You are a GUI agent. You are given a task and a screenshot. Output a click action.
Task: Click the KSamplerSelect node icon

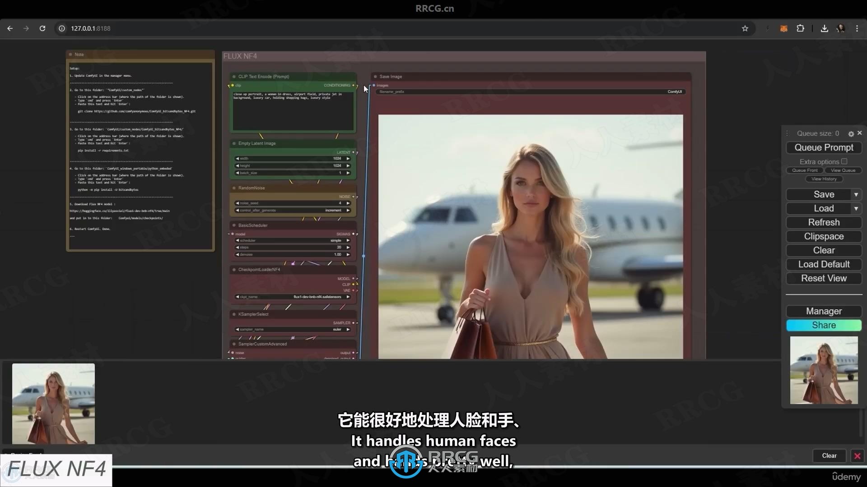point(233,314)
